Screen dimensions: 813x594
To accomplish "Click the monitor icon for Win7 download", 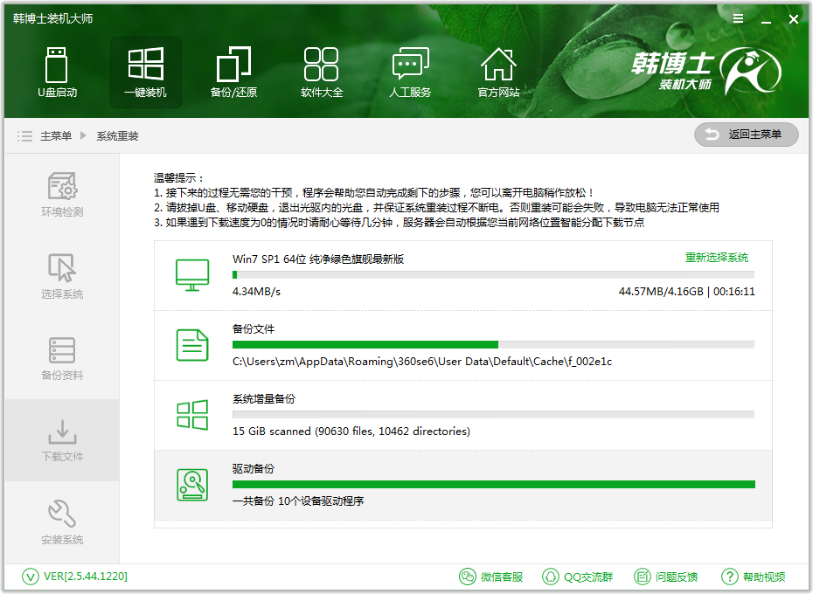I will click(191, 275).
